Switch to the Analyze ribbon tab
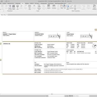97x97 pixels. point(4,4)
